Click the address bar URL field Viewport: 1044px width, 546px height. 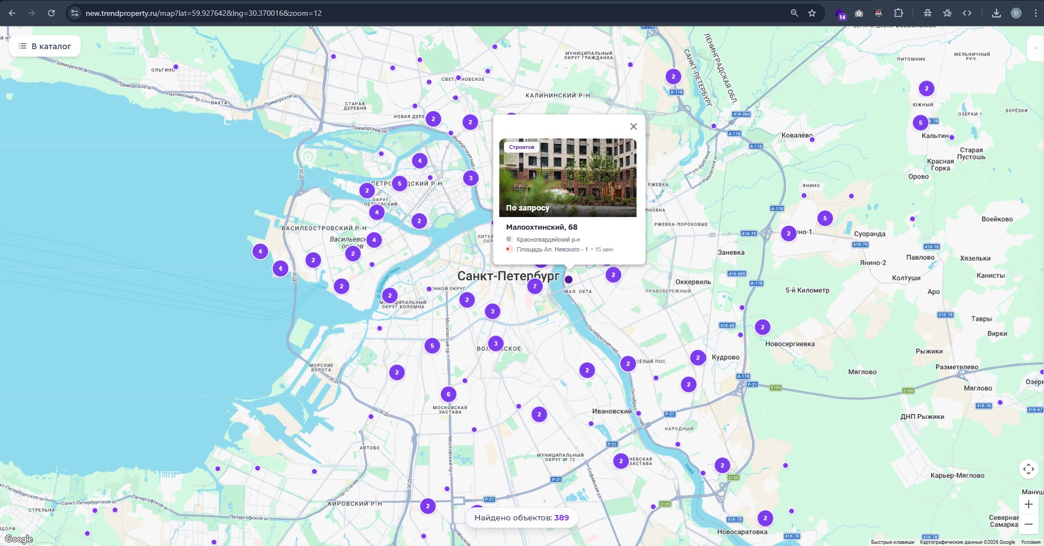(x=382, y=13)
